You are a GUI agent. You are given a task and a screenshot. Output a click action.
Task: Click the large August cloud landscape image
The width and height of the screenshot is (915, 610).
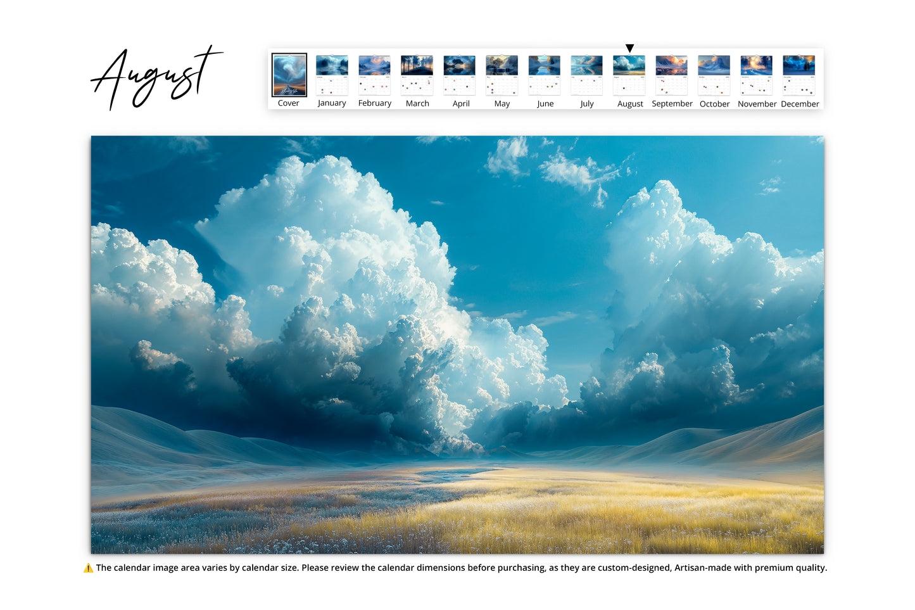pos(457,345)
